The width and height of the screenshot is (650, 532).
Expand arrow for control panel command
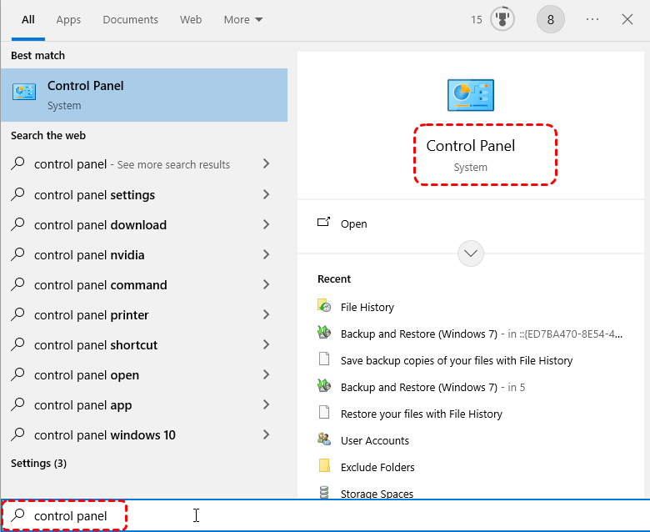pyautogui.click(x=266, y=284)
